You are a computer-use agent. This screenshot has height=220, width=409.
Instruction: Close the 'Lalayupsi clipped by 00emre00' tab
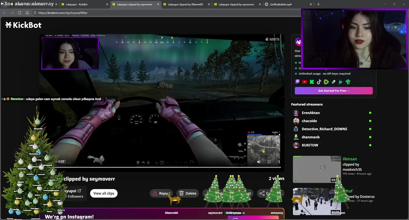click(x=209, y=4)
